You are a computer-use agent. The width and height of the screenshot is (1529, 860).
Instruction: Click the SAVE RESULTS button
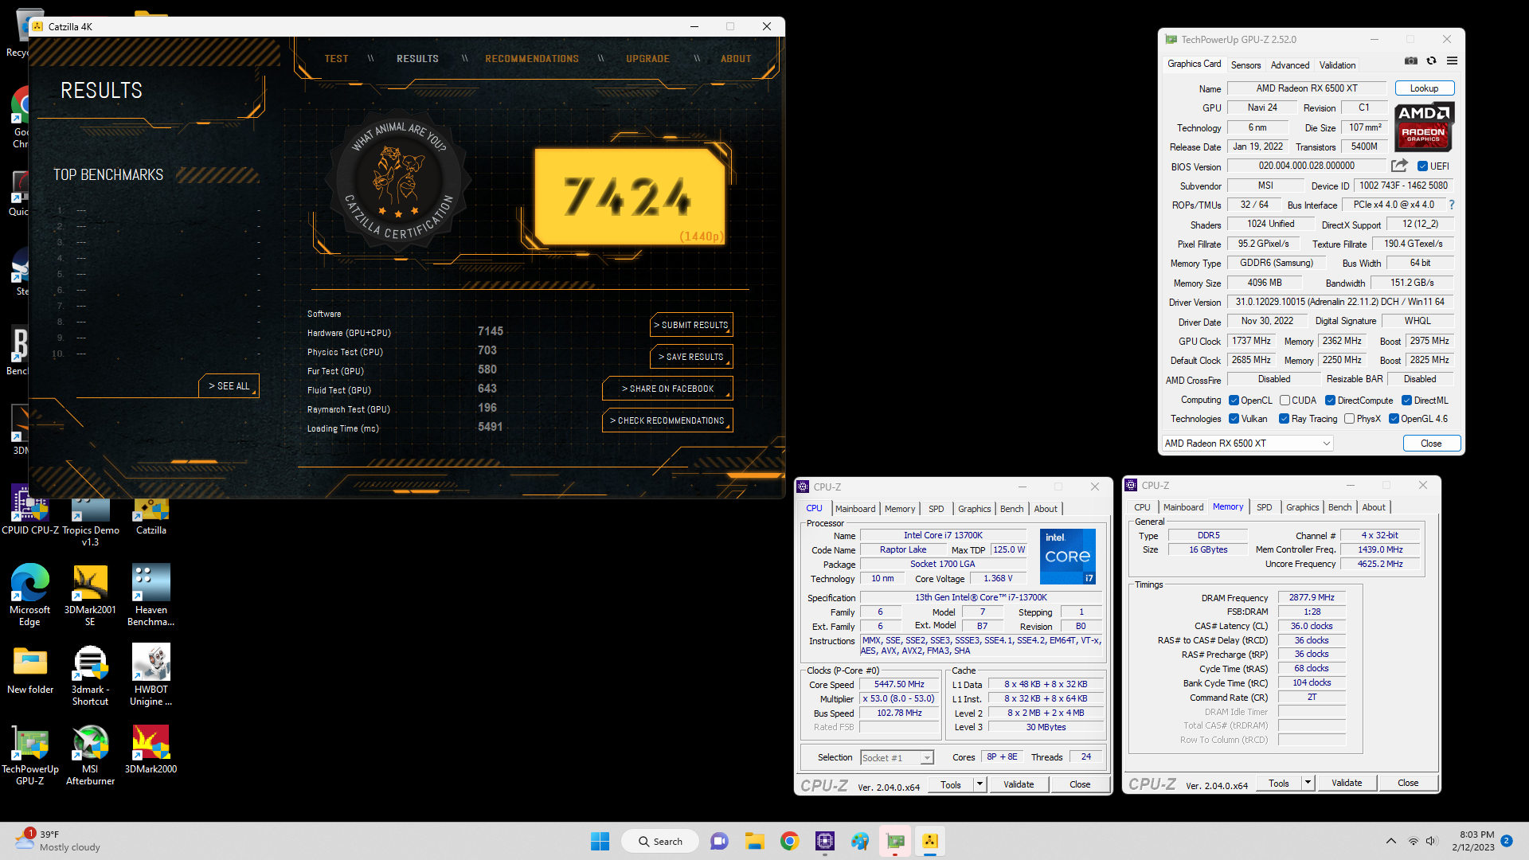click(x=691, y=357)
